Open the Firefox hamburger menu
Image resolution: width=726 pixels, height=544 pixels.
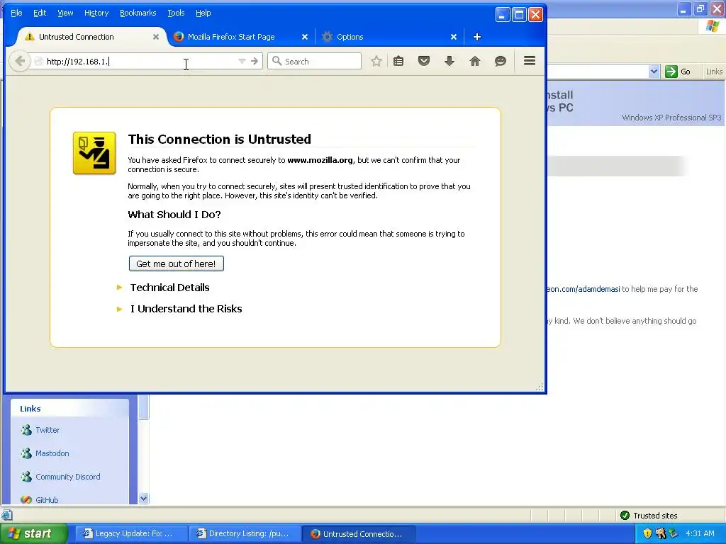[530, 61]
